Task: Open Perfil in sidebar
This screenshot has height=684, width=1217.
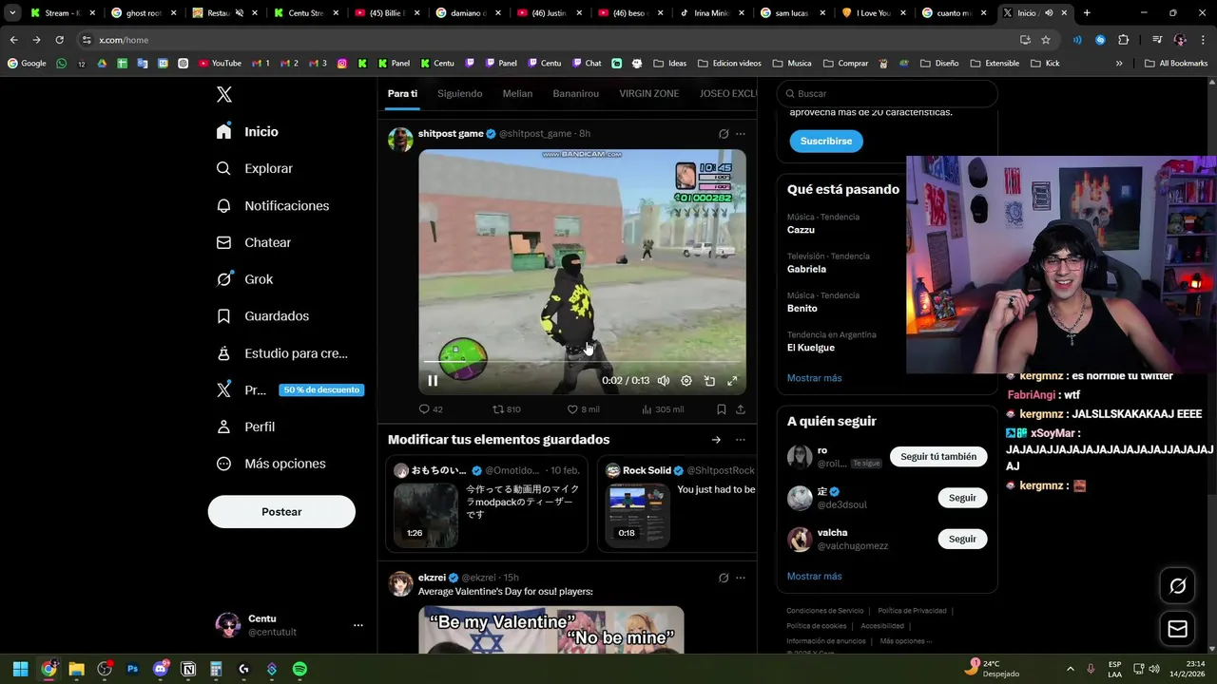Action: pos(245,427)
